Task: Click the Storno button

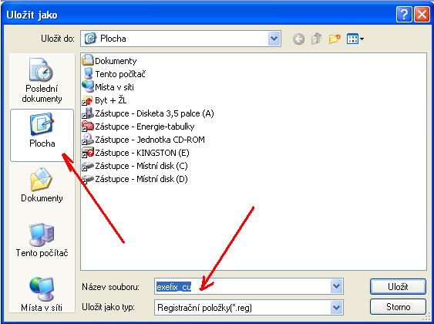Action: (x=398, y=307)
